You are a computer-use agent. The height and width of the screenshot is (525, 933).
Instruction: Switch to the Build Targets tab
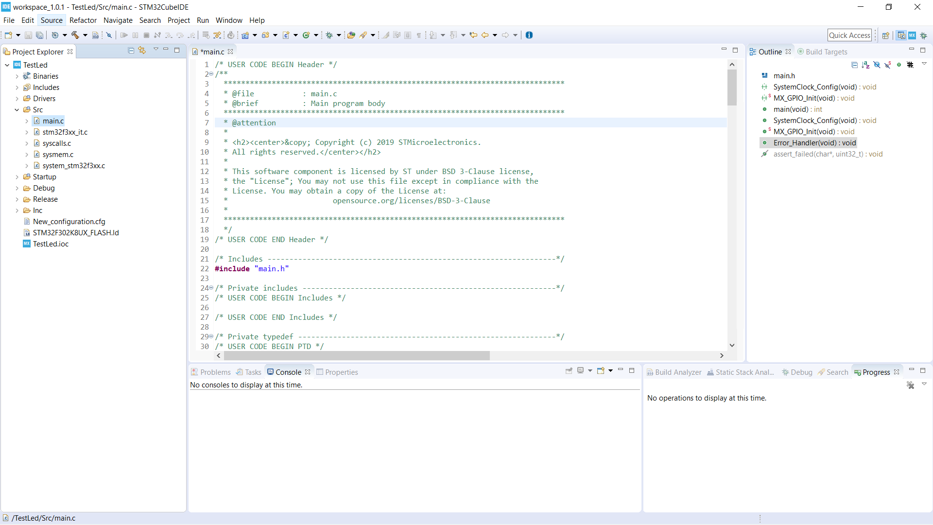(822, 52)
